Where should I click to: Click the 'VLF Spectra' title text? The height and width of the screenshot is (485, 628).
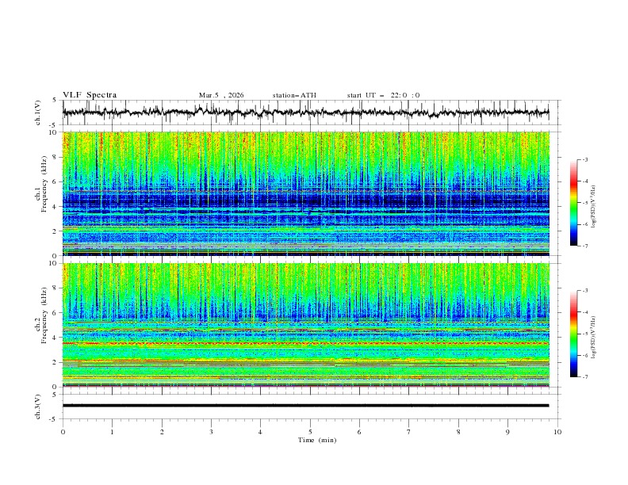[90, 95]
